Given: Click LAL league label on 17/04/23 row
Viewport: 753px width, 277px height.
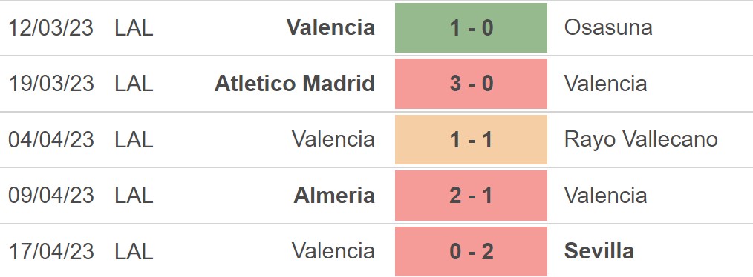Looking at the screenshot, I should 134,251.
